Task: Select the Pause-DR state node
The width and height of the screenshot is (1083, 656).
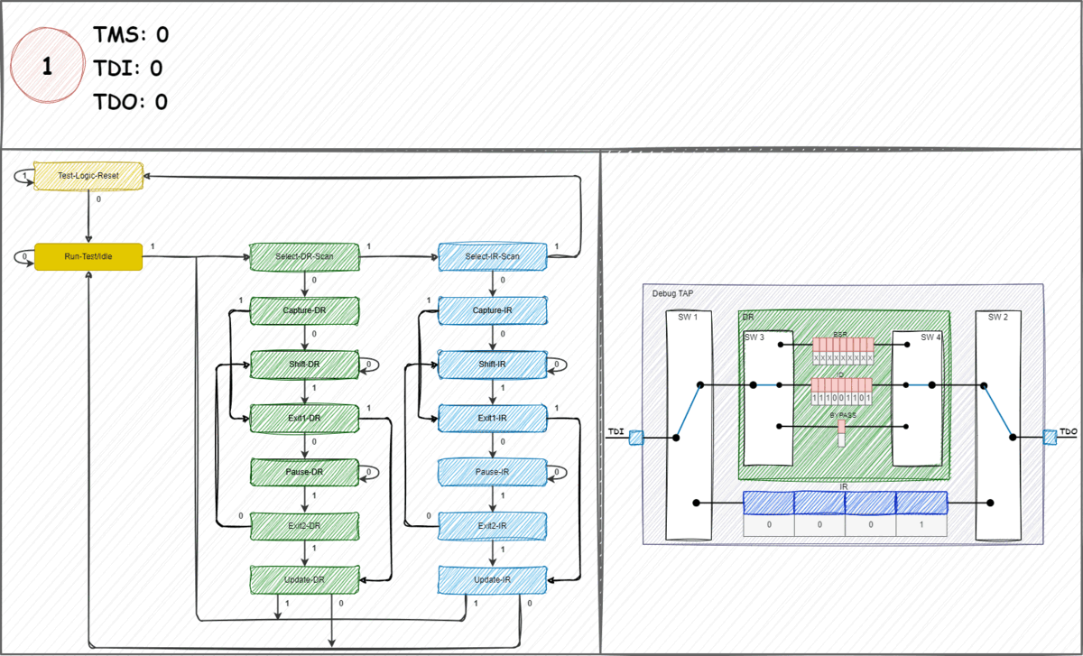Action: click(x=304, y=471)
